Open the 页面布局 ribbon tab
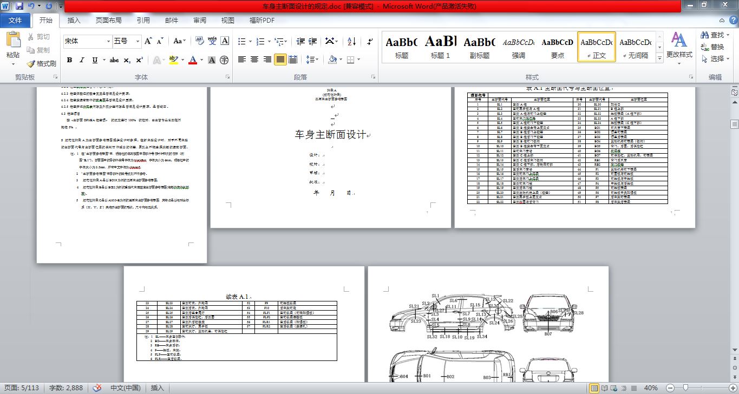Screen dimensions: 739x394 pyautogui.click(x=108, y=21)
